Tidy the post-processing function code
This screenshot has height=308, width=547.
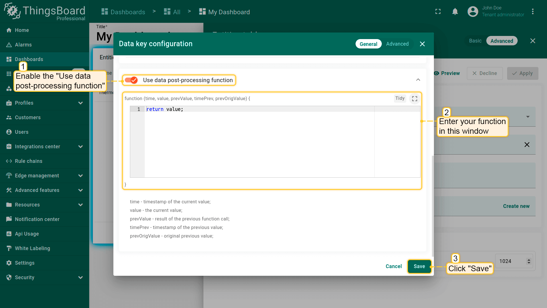(400, 98)
